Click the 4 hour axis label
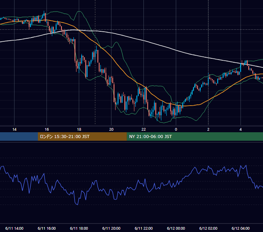263x232 pixels. pos(241,130)
